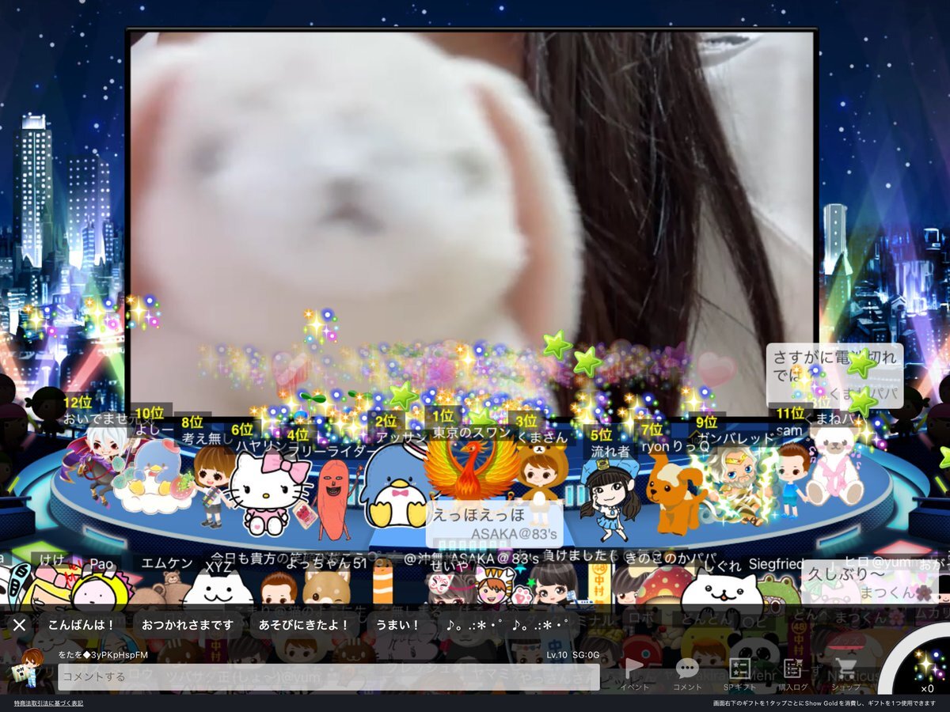Open the SPギフト icon
The image size is (950, 712).
(739, 674)
